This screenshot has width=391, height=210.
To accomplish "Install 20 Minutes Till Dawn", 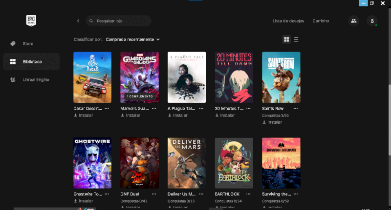I will pyautogui.click(x=225, y=115).
